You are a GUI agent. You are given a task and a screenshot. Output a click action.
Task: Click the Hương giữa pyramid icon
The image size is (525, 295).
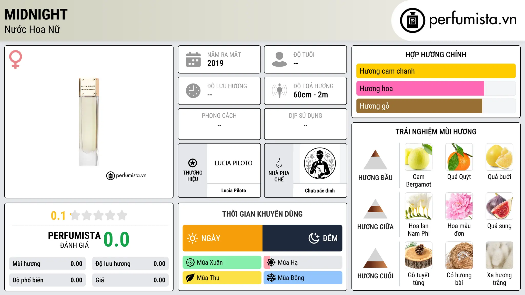pos(375,209)
